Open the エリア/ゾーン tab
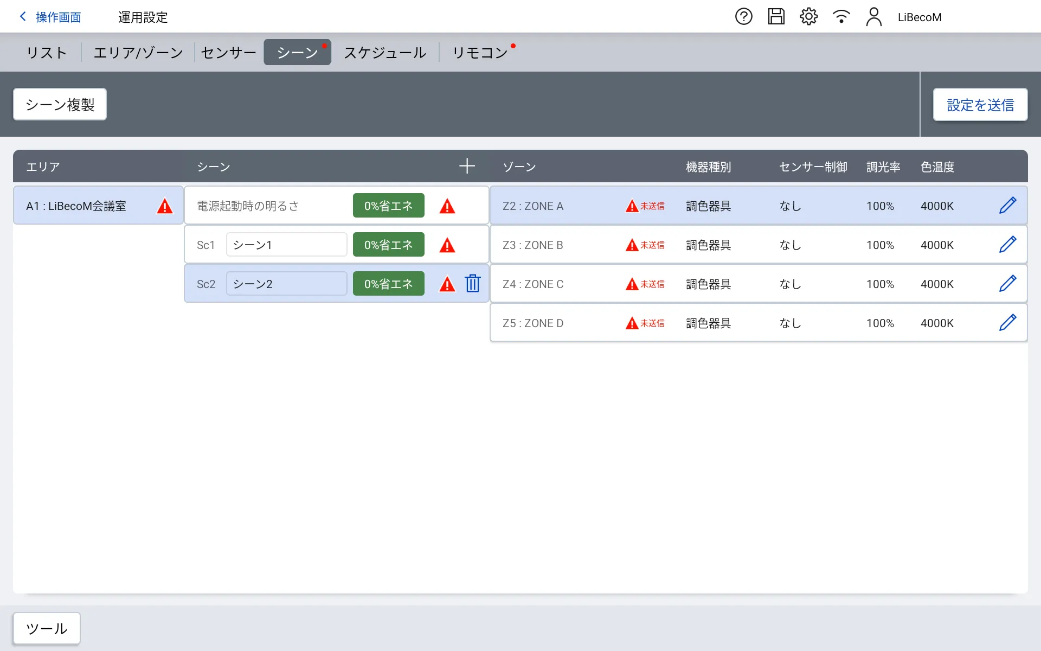Screen dimensions: 1041x651 [x=138, y=53]
